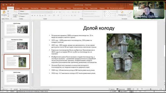The width and height of the screenshot is (166, 93).
Task: Toggle strikethrough abc formatting
Action: tap(43, 16)
